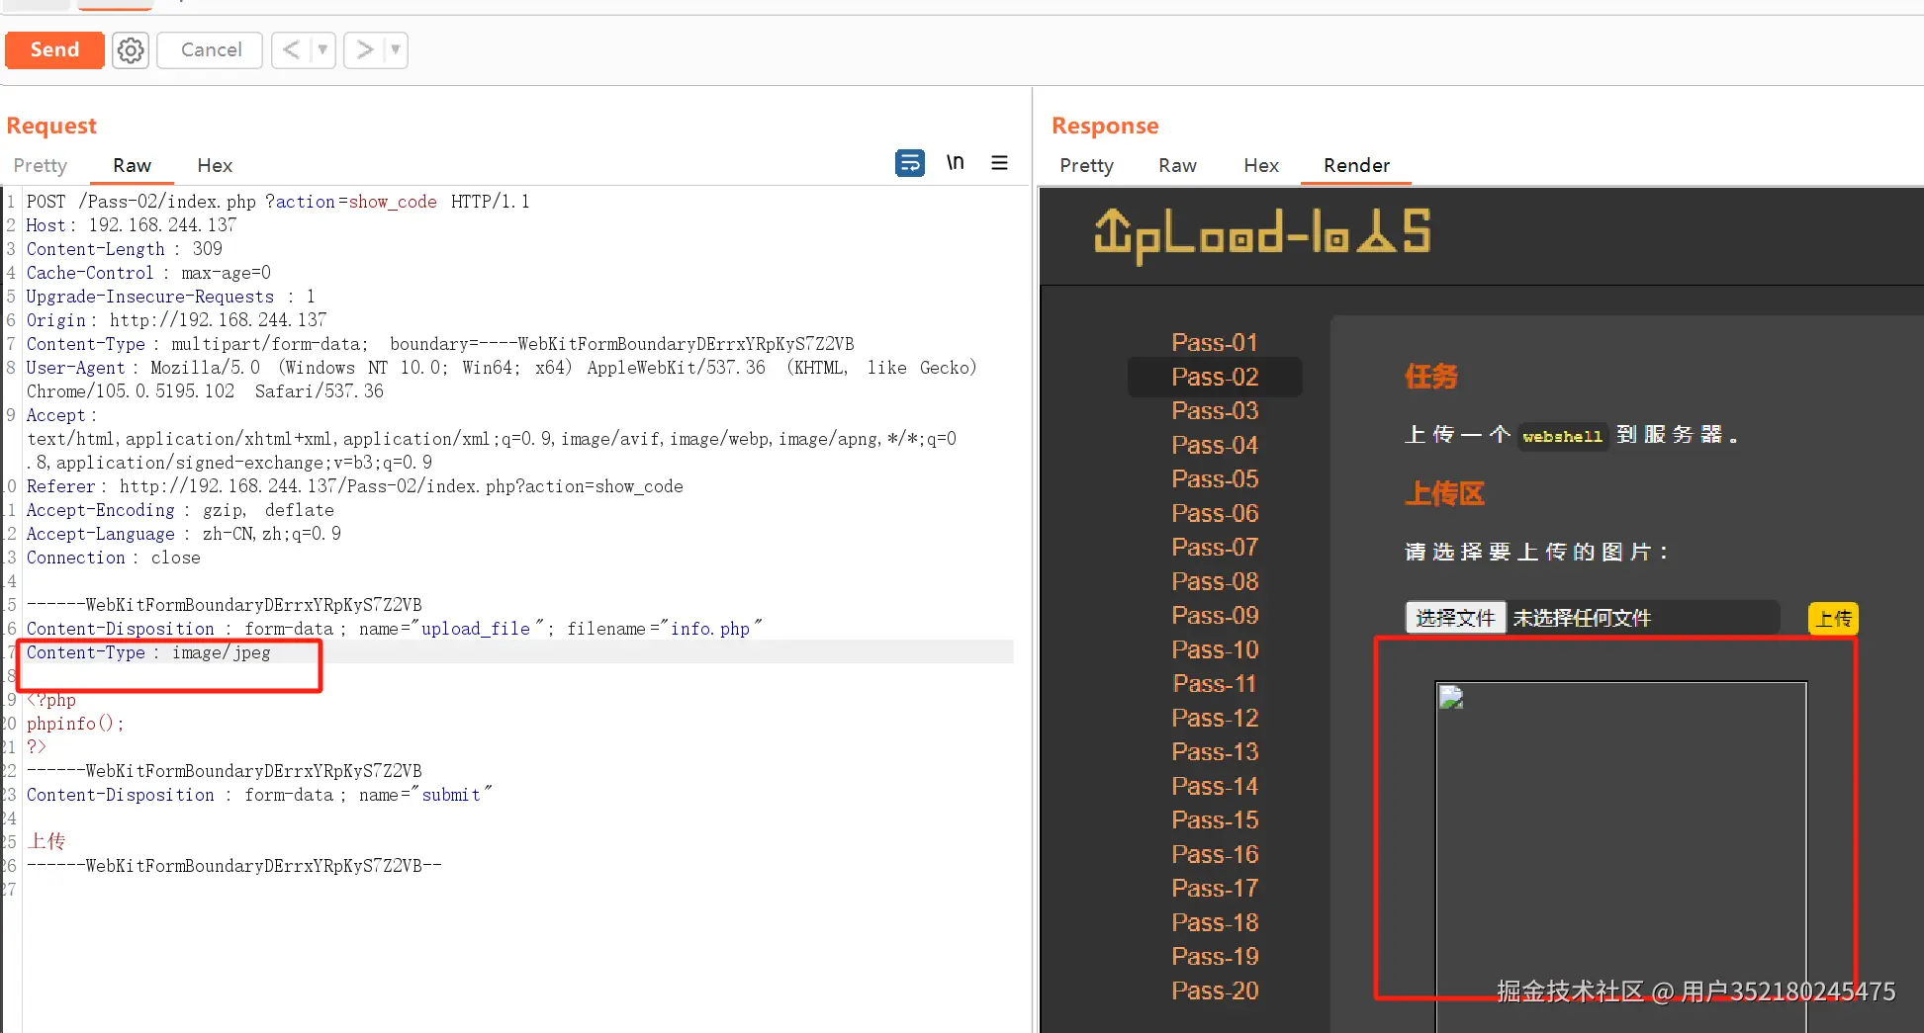This screenshot has height=1033, width=1924.
Task: Go to the next request with forward arrow
Action: tap(364, 49)
